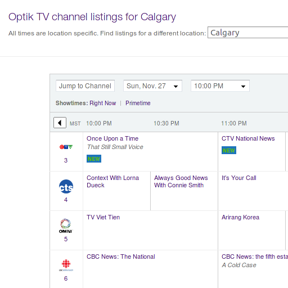Viewport: 288px width, 288px height.
Task: Open Context With Lorna Dueck listing
Action: pos(112,182)
